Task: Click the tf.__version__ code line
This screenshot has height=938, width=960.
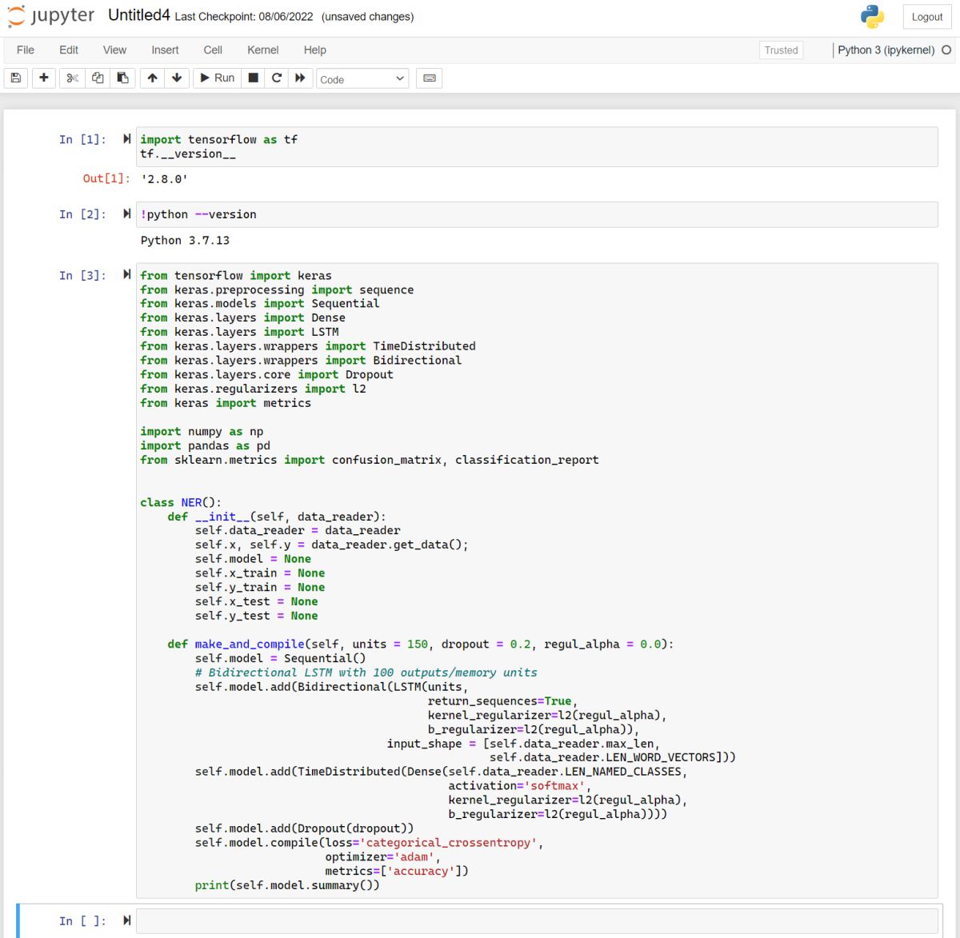Action: 188,154
